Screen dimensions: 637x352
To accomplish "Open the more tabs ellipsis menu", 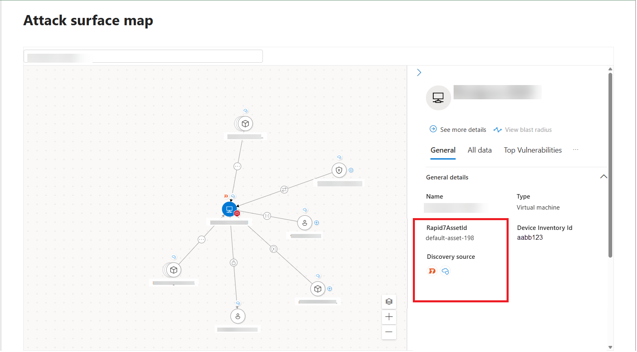I will [575, 150].
